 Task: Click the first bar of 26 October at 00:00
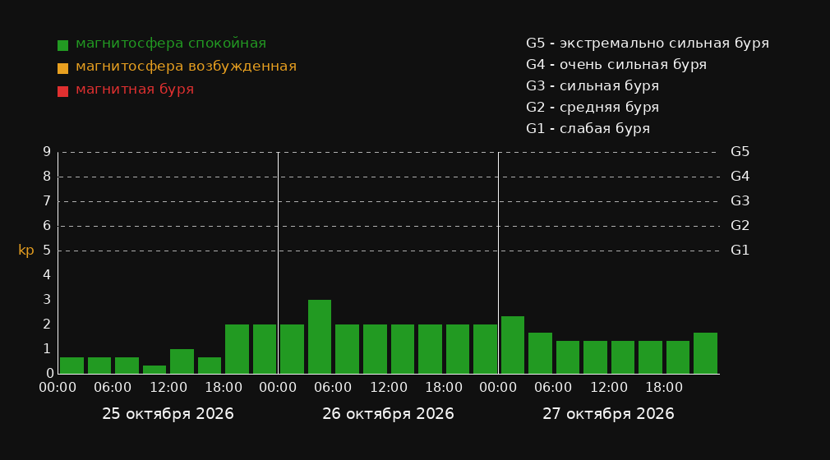click(x=293, y=349)
